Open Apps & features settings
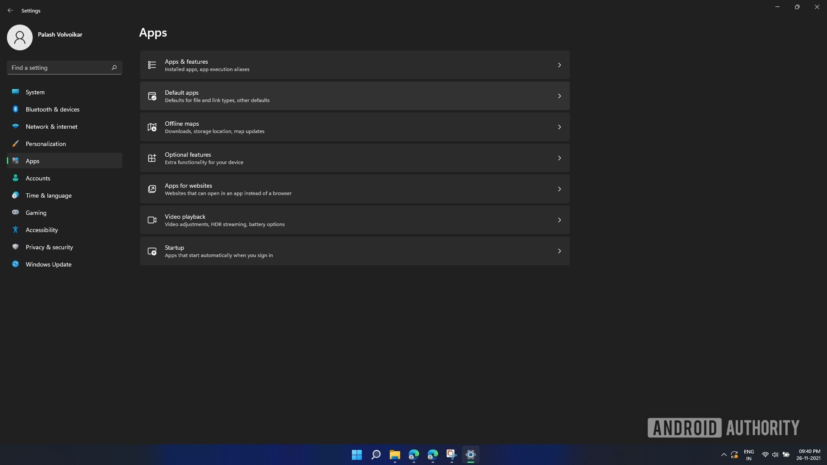Image resolution: width=827 pixels, height=465 pixels. pos(354,65)
